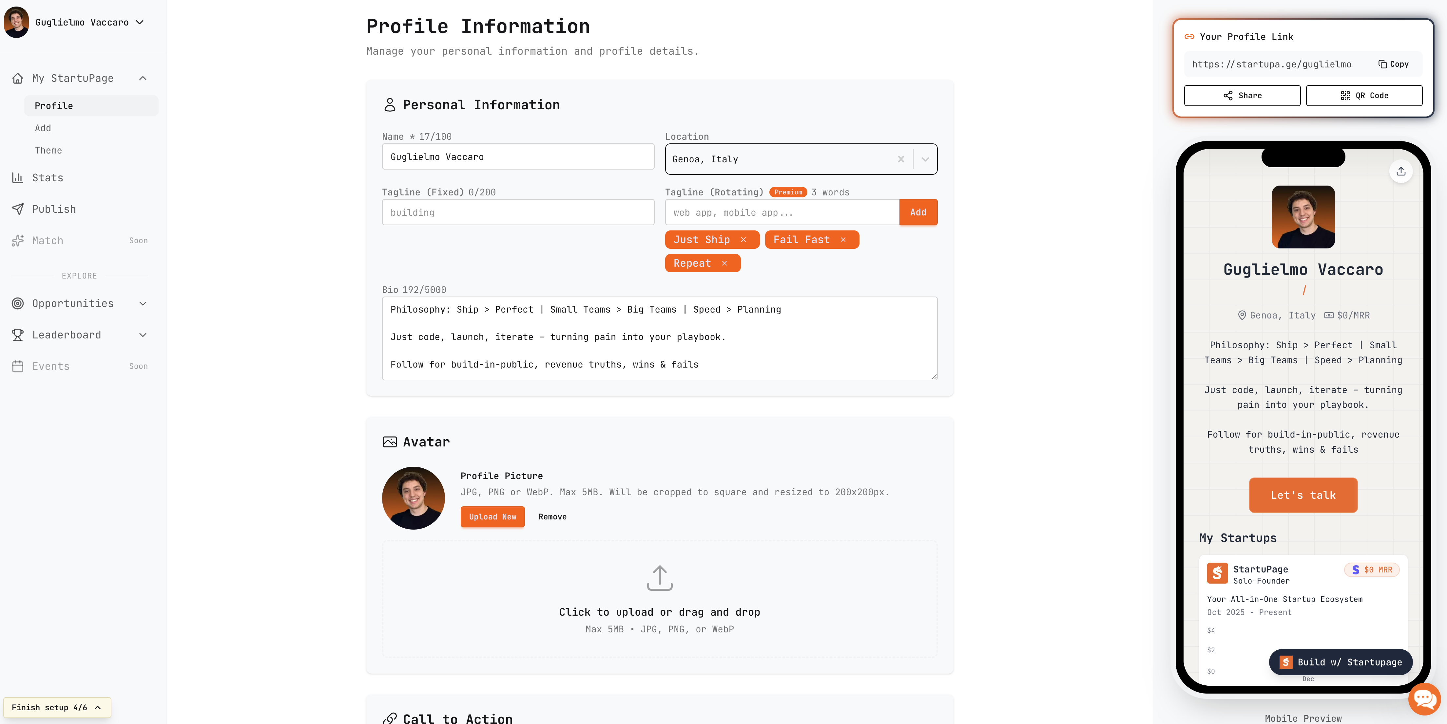Click the Upload New button
Viewport: 1447px width, 724px height.
[x=492, y=516]
